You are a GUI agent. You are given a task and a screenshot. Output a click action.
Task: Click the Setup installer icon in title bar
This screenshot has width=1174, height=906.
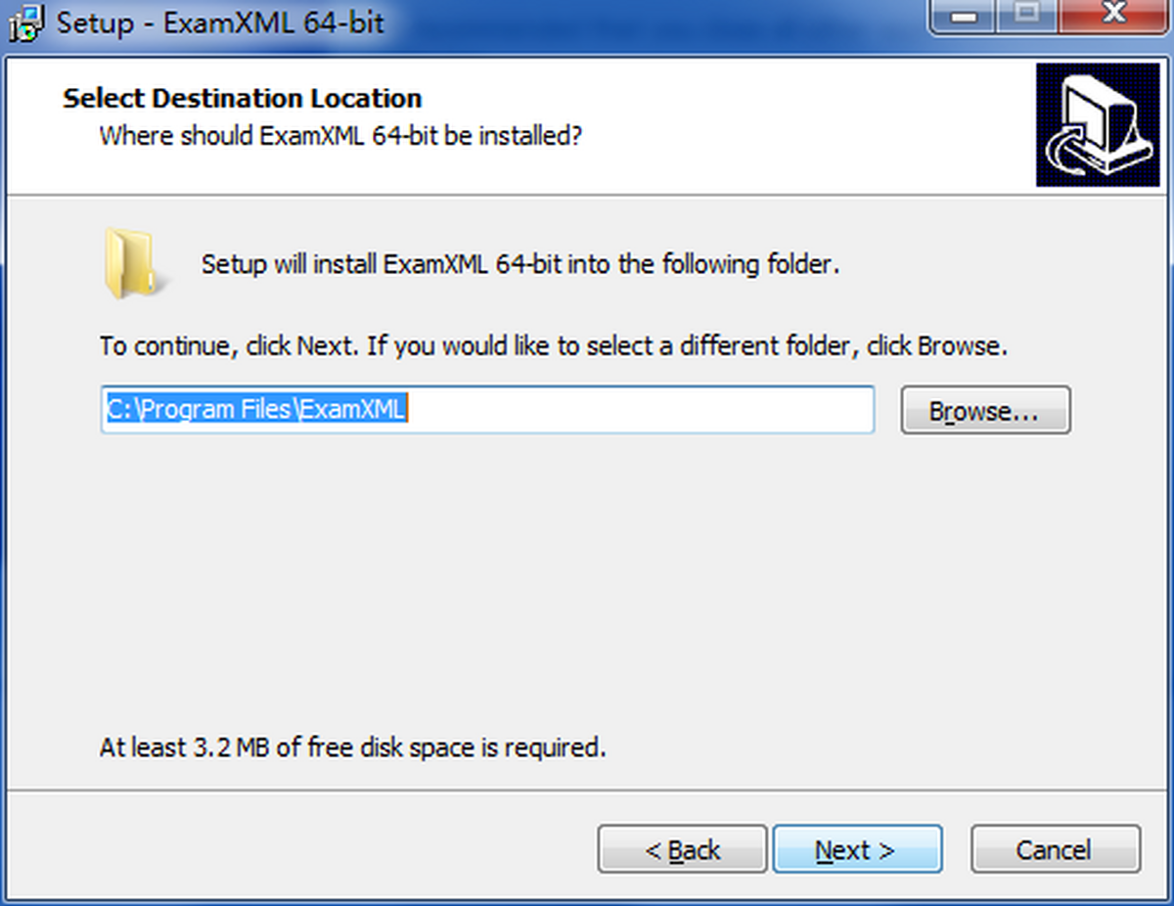[x=29, y=23]
